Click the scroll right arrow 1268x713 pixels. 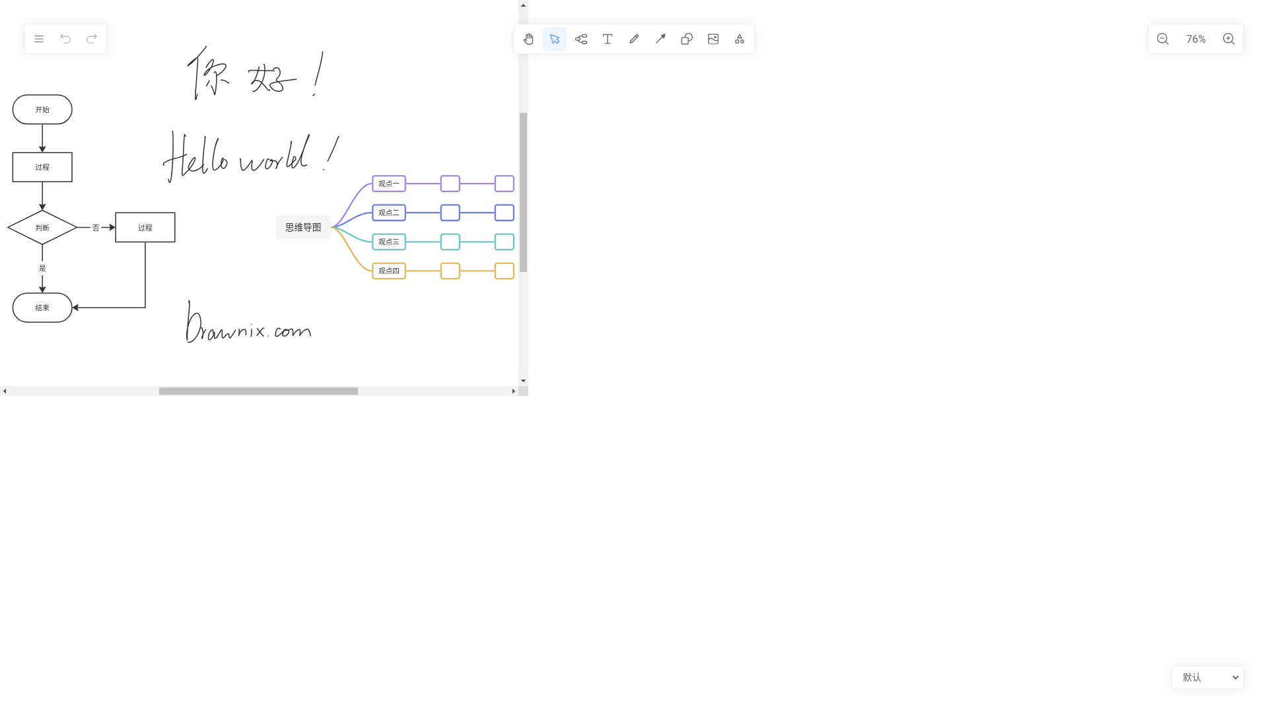[x=514, y=391]
